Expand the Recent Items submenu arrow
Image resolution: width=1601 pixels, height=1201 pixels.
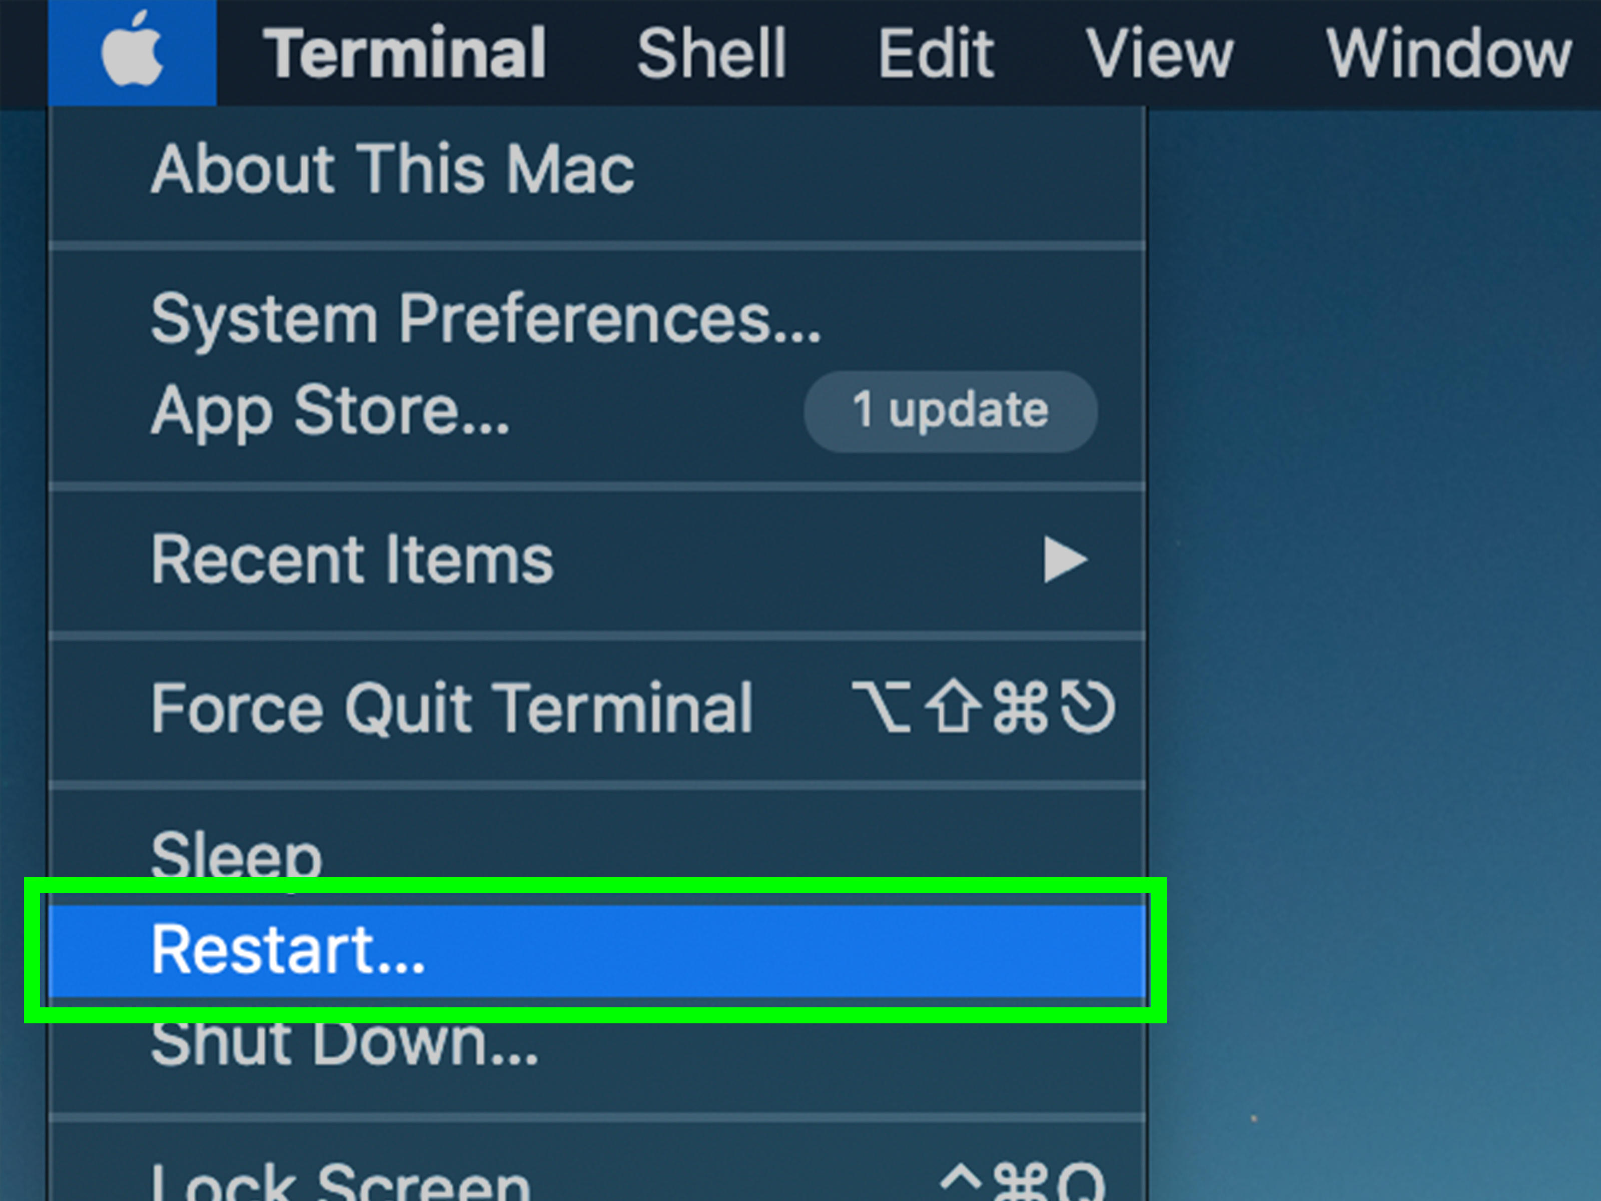tap(1065, 559)
